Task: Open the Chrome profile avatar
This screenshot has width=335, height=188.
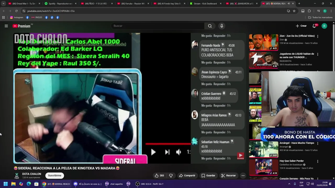Action: [x=325, y=11]
